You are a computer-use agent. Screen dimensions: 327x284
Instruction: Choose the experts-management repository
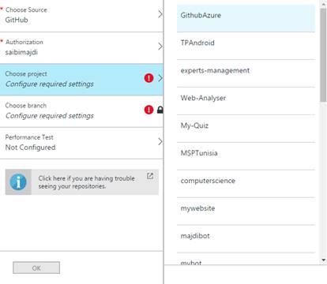click(x=246, y=73)
